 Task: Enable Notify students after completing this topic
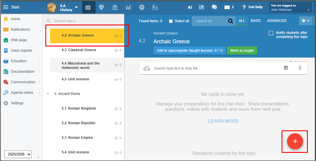[x=271, y=33]
